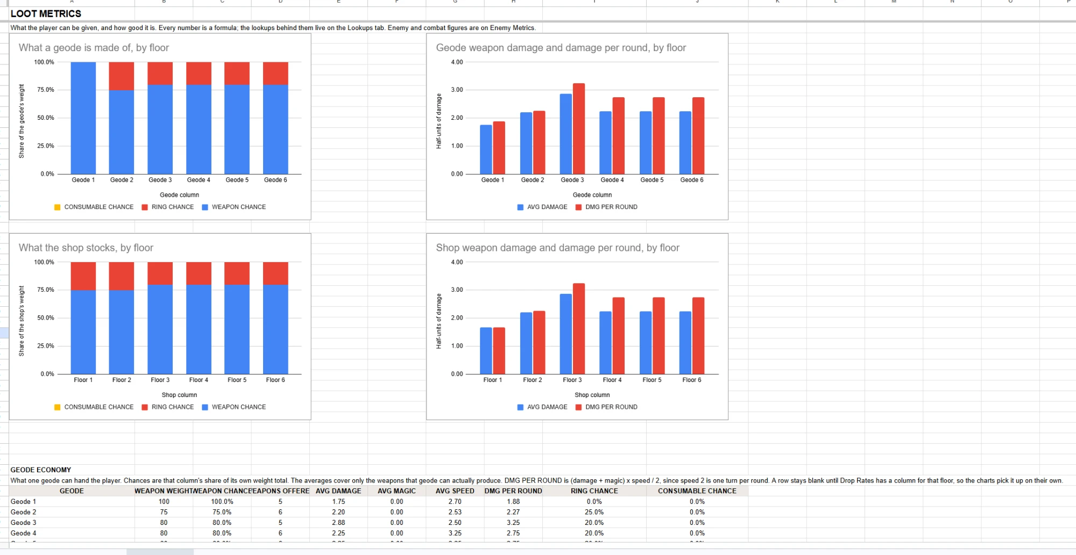Click the "What the shop stocks, by floor" chart title
Viewport: 1076px width, 555px height.
point(86,248)
